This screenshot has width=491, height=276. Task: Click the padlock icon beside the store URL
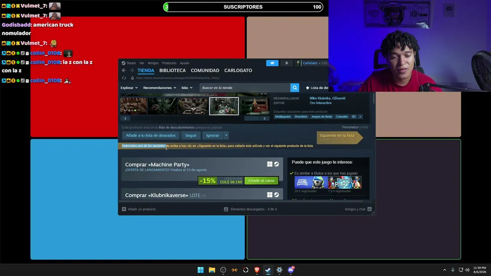tap(132, 78)
